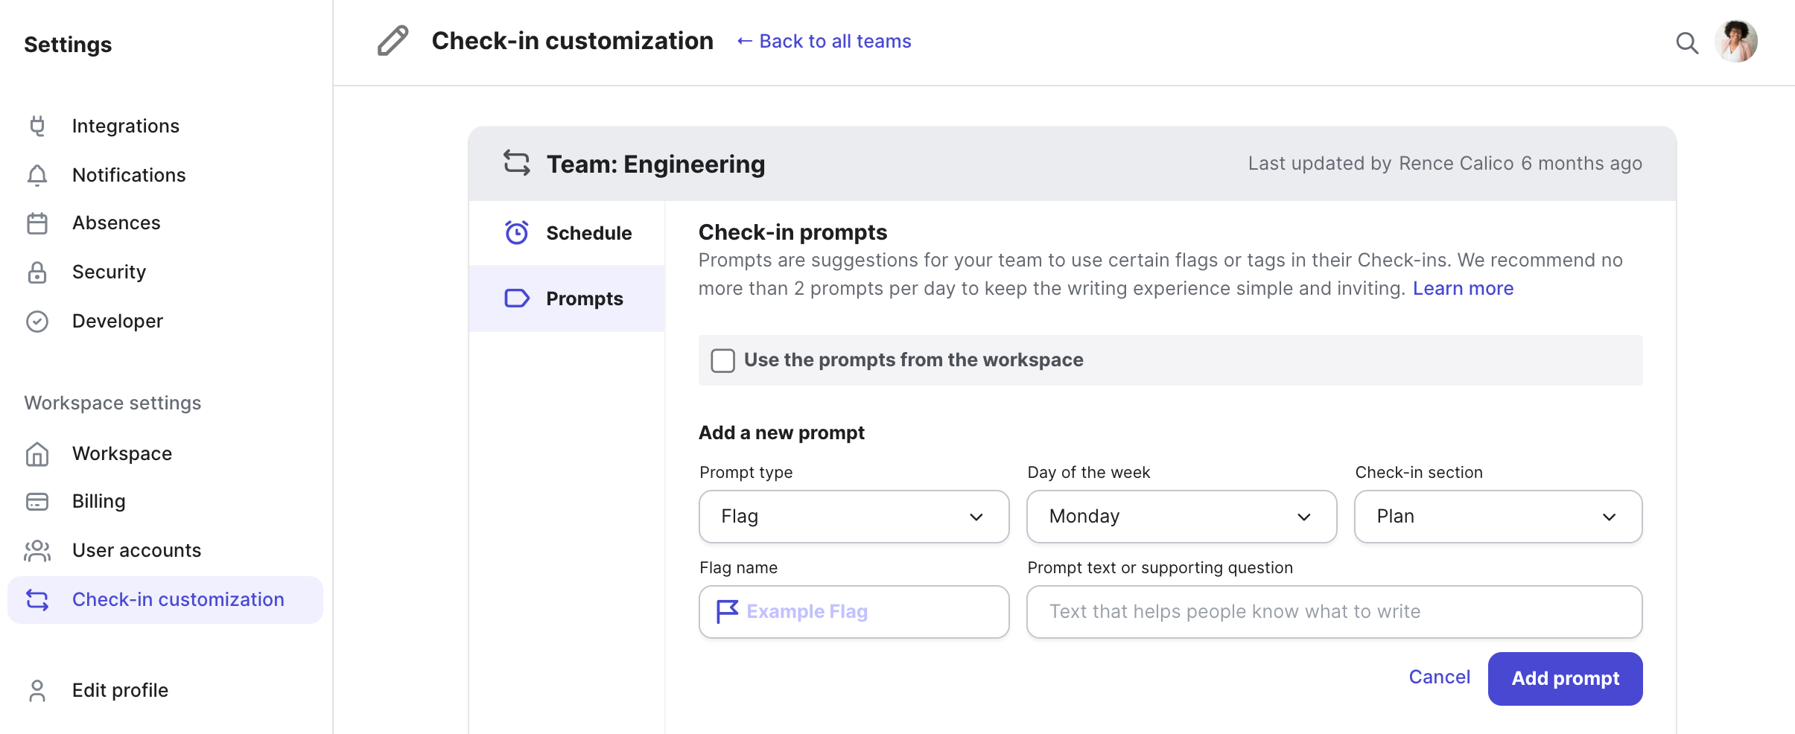Screen dimensions: 1795x734
Task: Click the Cancel link
Action: [1439, 677]
